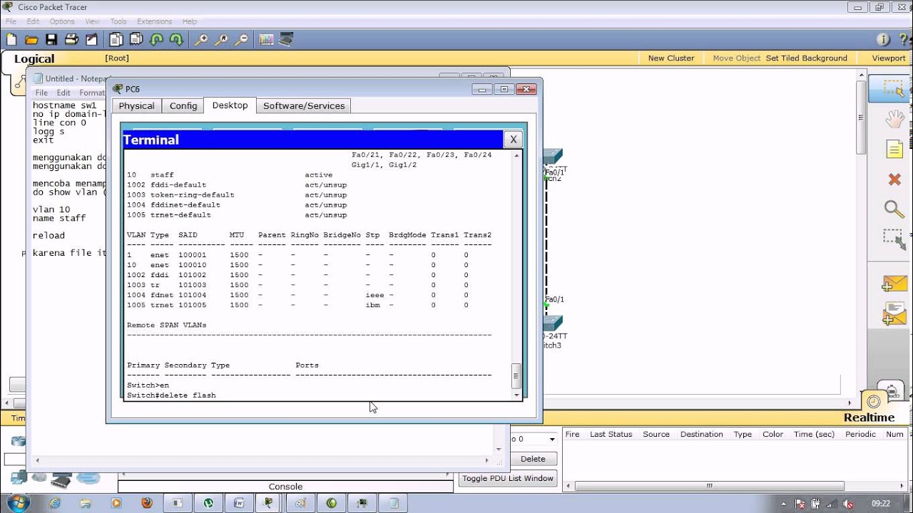Open the Help menu

click(x=189, y=21)
